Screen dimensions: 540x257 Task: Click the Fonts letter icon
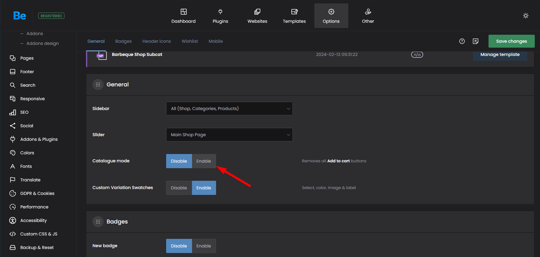tap(13, 166)
